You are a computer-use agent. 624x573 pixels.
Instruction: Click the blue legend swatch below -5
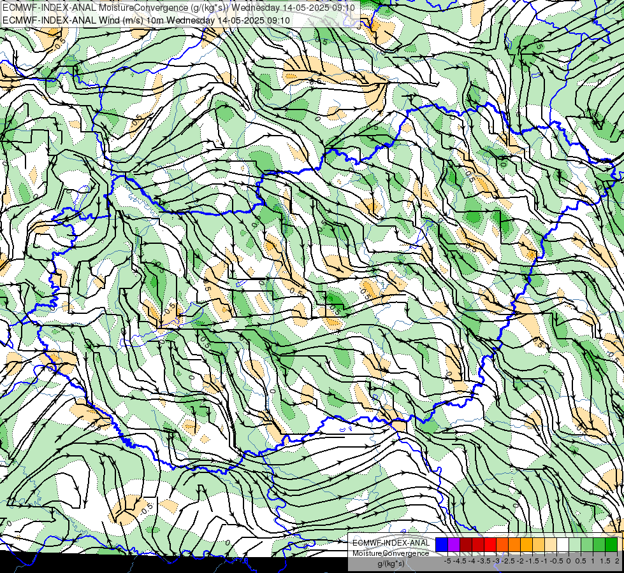tap(442, 544)
